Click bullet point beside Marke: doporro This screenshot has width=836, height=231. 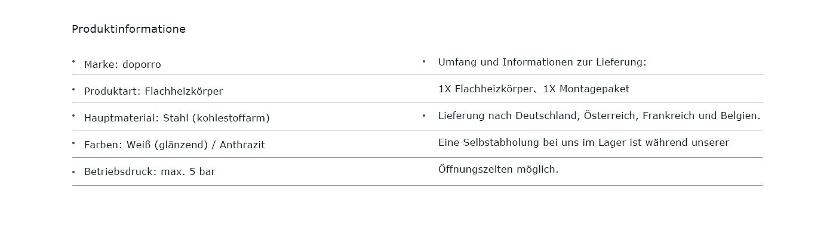pos(73,61)
